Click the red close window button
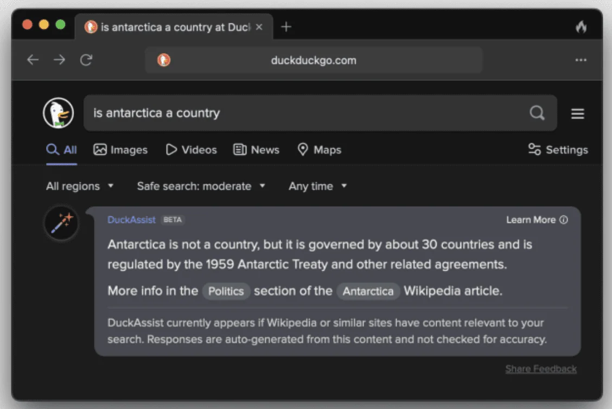The height and width of the screenshot is (409, 612). pos(27,24)
